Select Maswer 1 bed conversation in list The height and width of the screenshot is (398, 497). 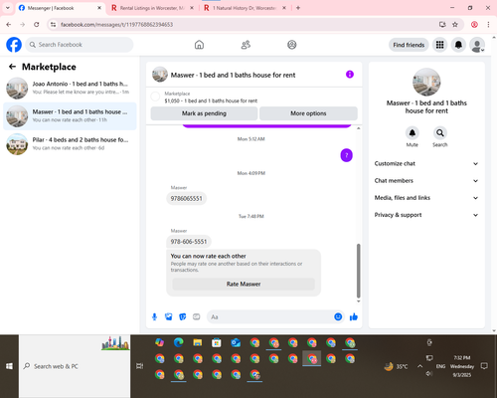click(x=70, y=116)
